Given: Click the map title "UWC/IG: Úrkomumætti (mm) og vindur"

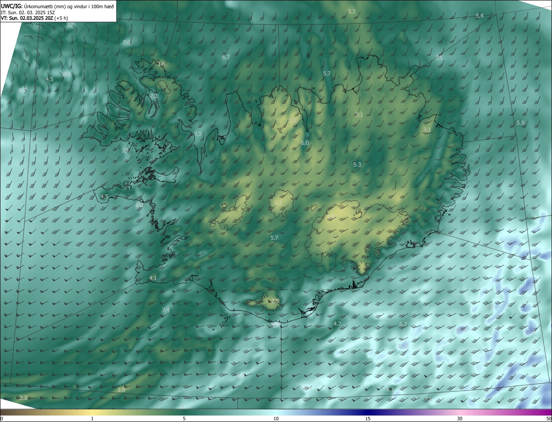Looking at the screenshot, I should (x=57, y=6).
